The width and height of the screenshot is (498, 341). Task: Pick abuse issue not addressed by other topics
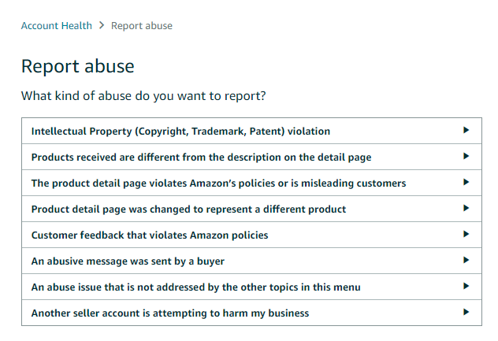click(251, 287)
